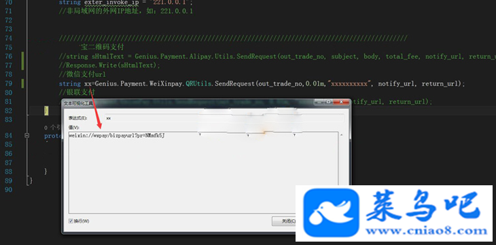Screen dimensions: 496x245
Task: Click inside the 值(V) text area with the weixin URL
Action: coord(203,172)
